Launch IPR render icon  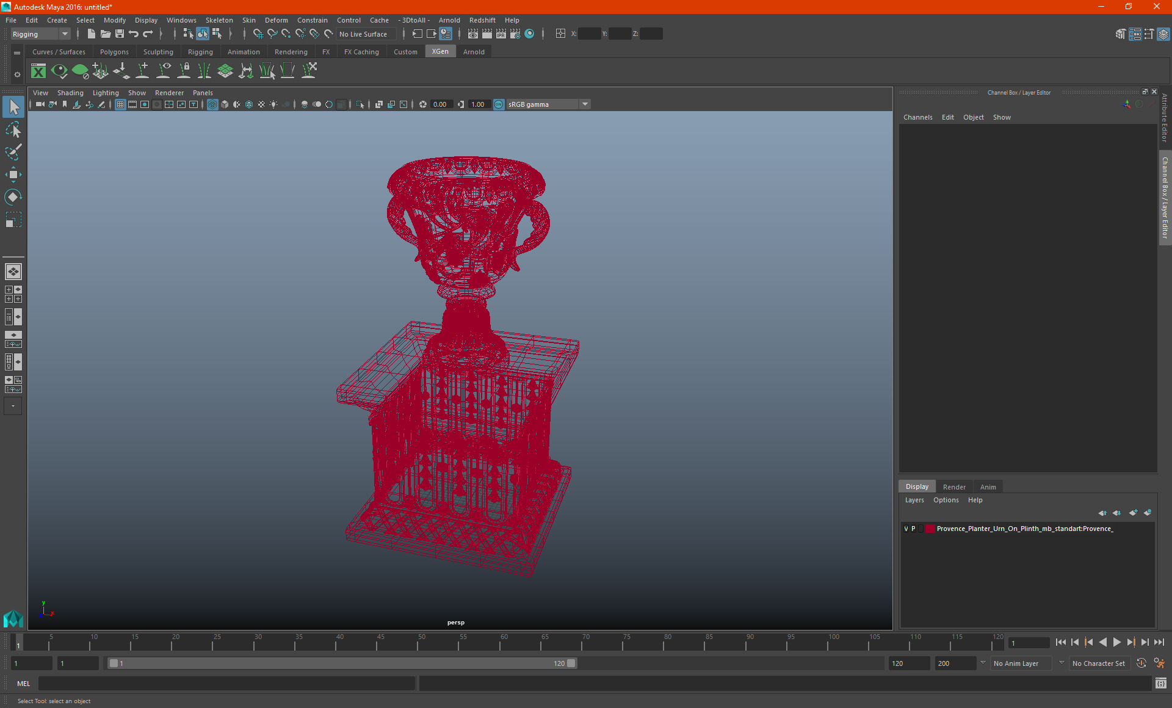coord(501,34)
